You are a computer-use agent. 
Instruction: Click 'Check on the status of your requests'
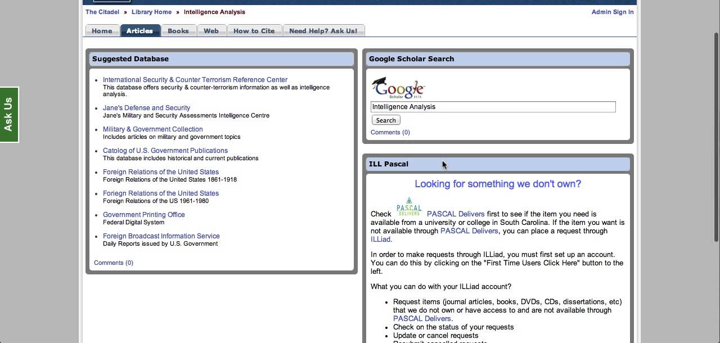pyautogui.click(x=453, y=327)
